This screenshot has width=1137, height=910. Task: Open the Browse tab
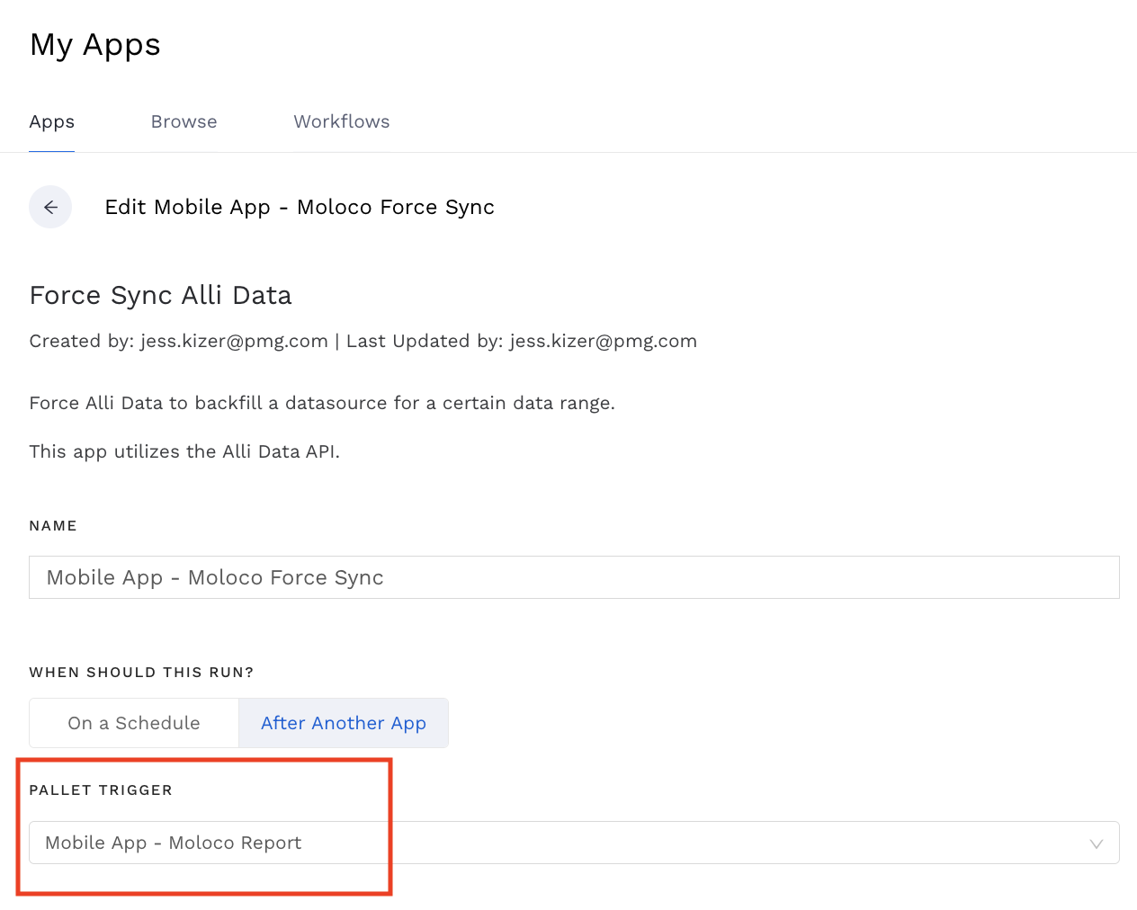pyautogui.click(x=184, y=121)
